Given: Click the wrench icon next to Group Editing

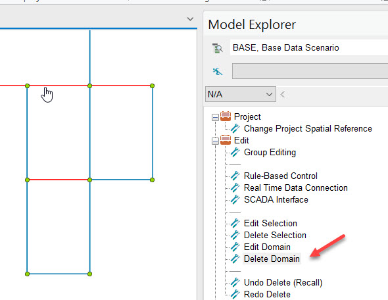Looking at the screenshot, I should (235, 152).
